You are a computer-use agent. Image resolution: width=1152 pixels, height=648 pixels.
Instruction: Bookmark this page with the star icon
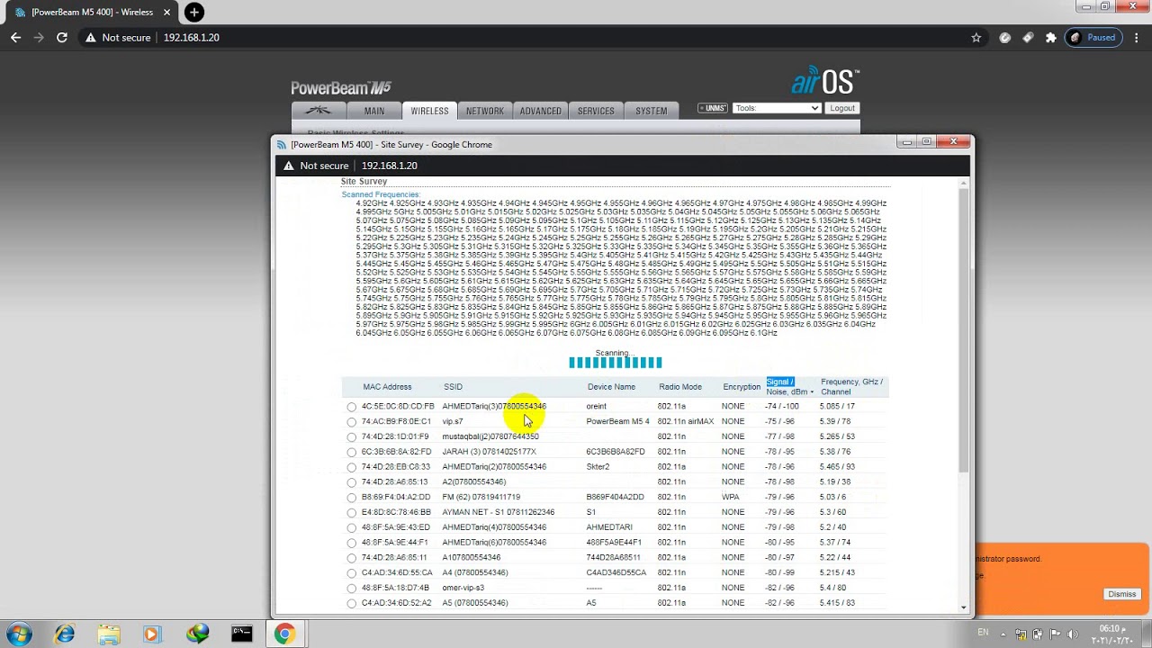(x=976, y=38)
